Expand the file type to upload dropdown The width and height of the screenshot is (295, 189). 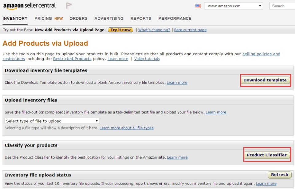pyautogui.click(x=52, y=121)
